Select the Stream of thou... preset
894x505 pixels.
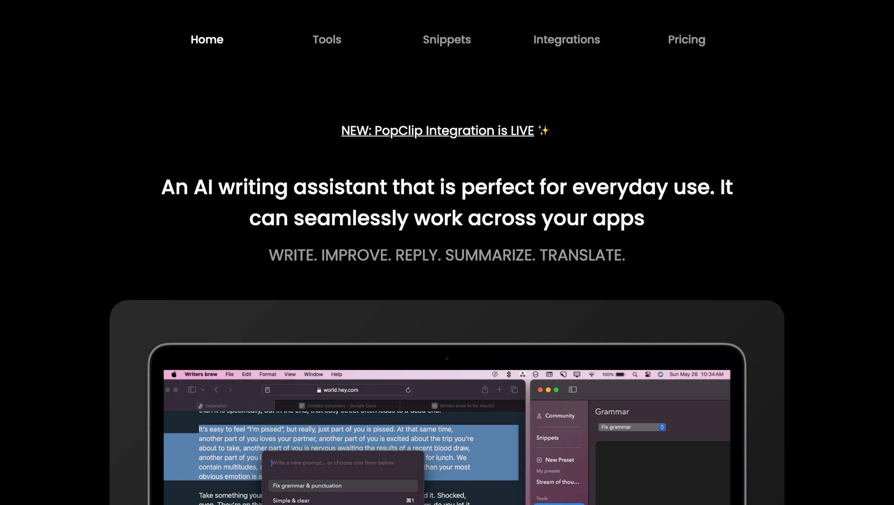tap(557, 482)
